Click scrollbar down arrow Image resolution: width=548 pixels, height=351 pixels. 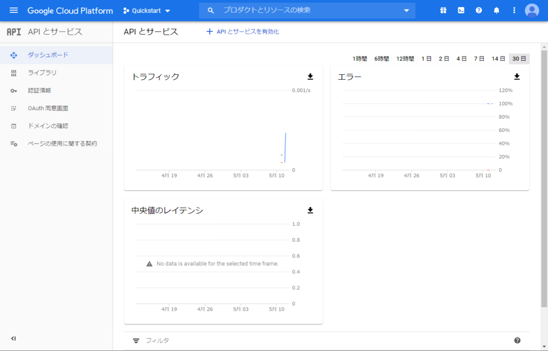coord(544,347)
